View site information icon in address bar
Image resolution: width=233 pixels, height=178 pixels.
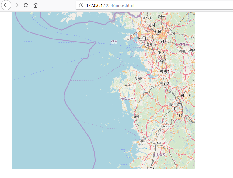pos(81,5)
